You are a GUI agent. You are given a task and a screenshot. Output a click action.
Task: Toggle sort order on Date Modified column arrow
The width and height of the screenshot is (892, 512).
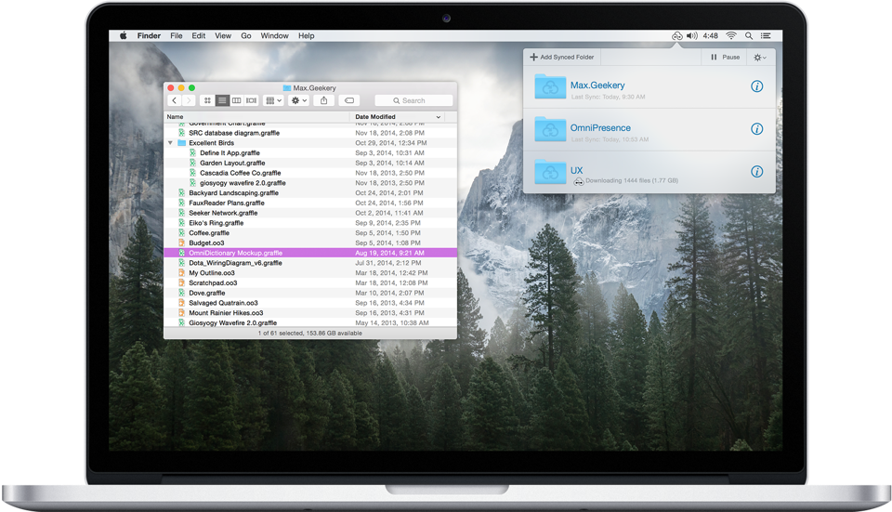pyautogui.click(x=438, y=117)
